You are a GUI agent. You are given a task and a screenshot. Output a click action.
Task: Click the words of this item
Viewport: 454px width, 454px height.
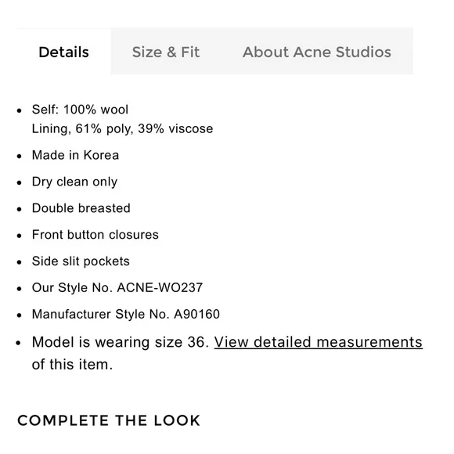(72, 364)
